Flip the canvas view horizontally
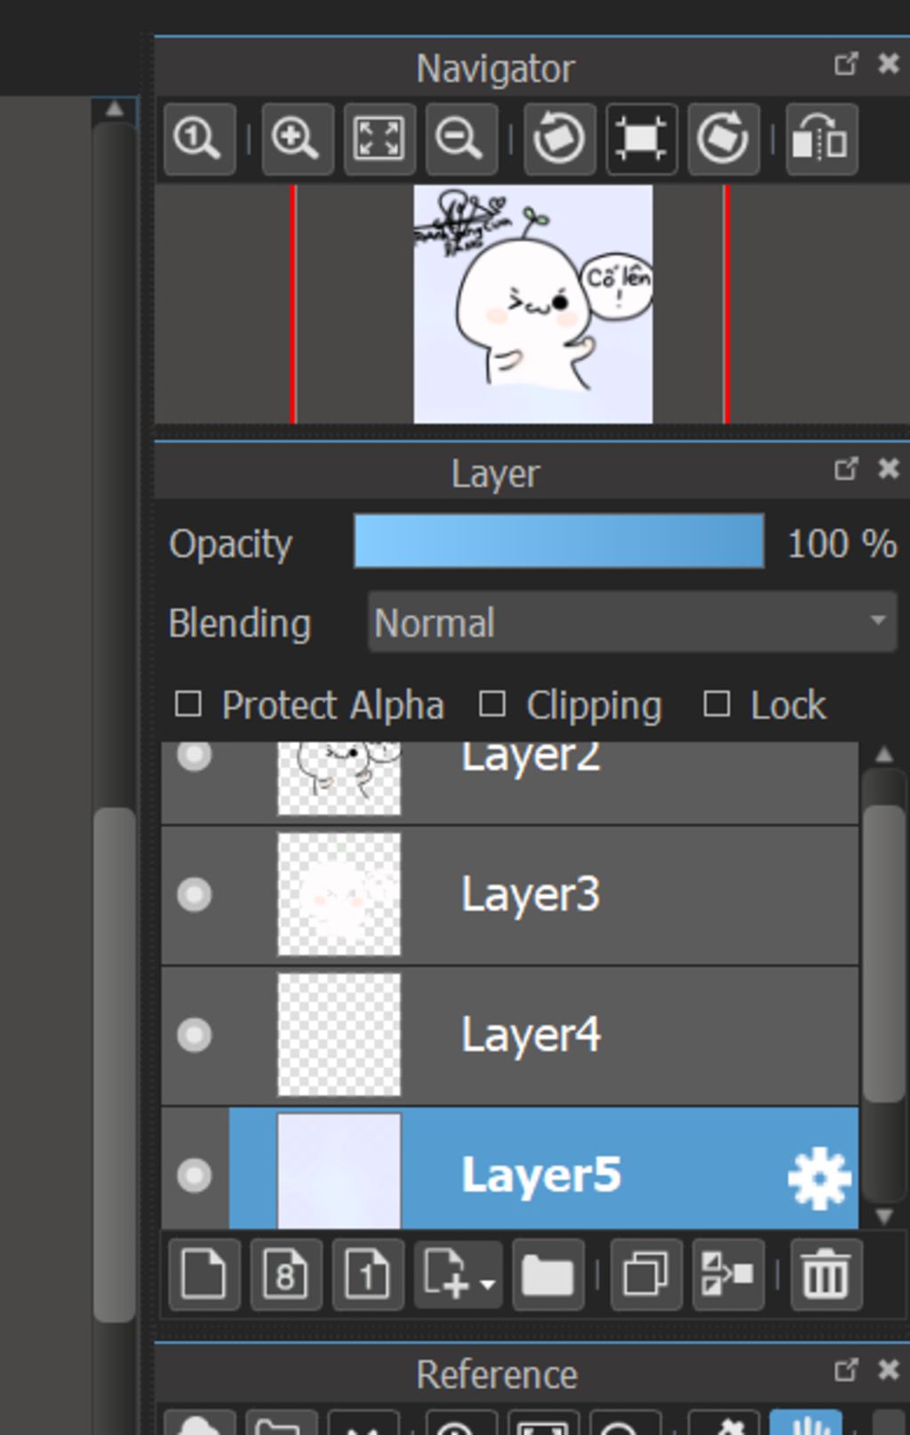 click(820, 140)
